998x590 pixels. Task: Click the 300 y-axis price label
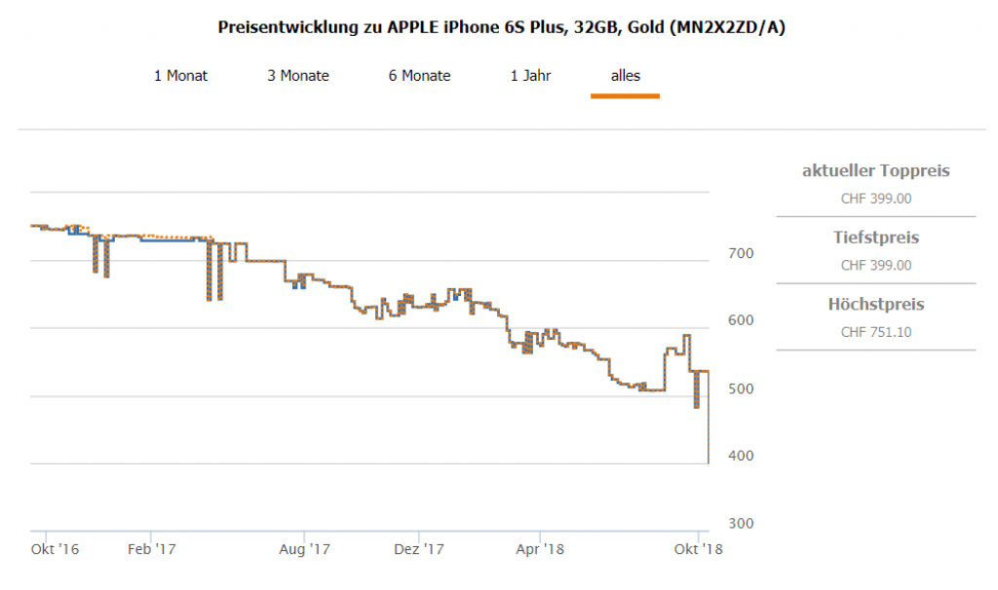(744, 524)
